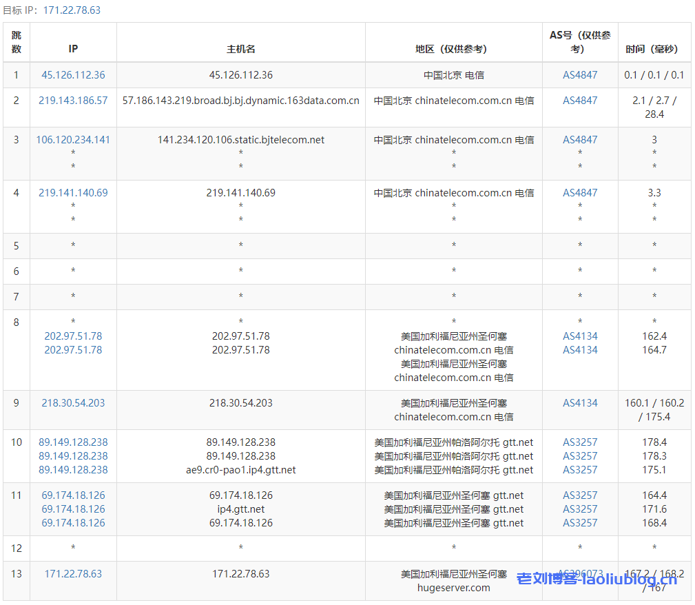Open the last 69.174.18.126 IP link in hop 11
This screenshot has width=695, height=605.
pyautogui.click(x=73, y=523)
